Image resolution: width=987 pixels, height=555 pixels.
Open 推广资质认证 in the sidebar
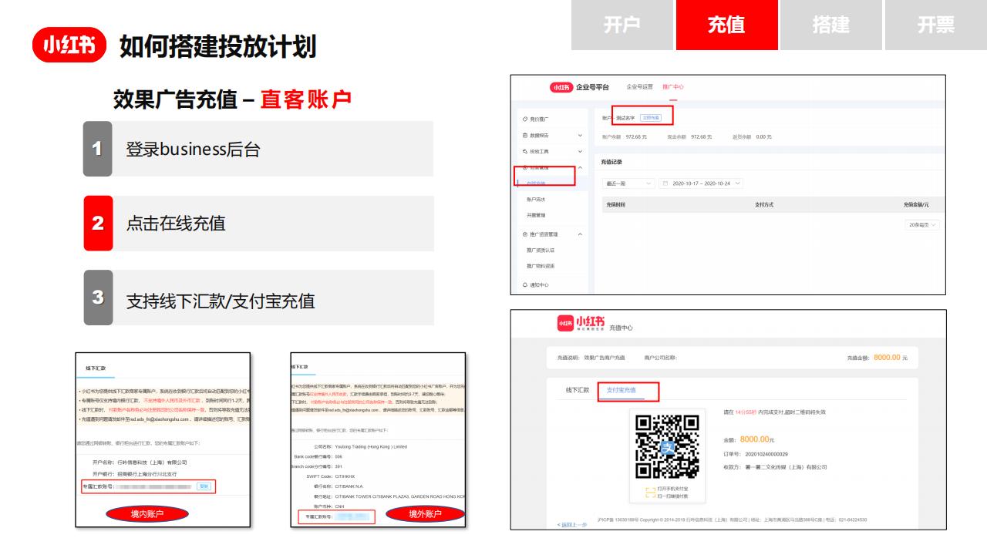point(541,250)
